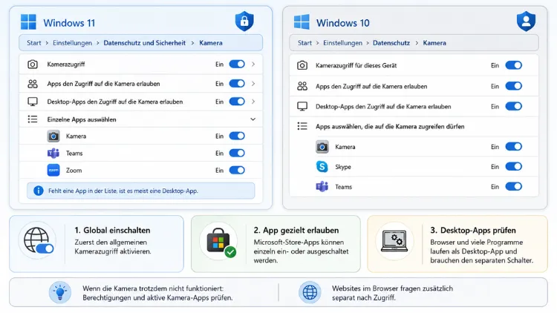Click the '1. Global einschalten' heading
Screen dimensions: 557x313
click(x=112, y=231)
